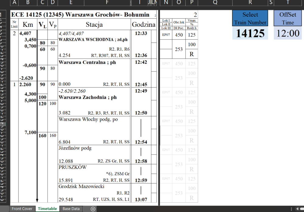Select the train number 14125 cell
Screen dimensions: 304x212
click(250, 33)
